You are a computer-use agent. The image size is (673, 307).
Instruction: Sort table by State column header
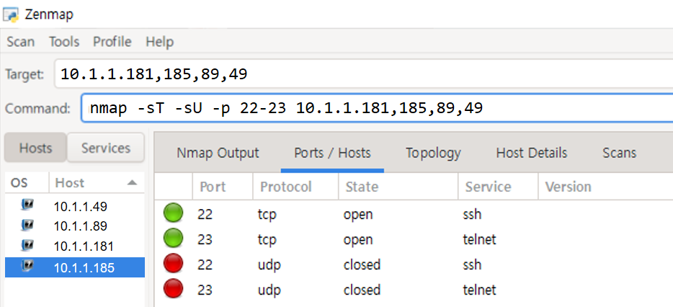[398, 187]
